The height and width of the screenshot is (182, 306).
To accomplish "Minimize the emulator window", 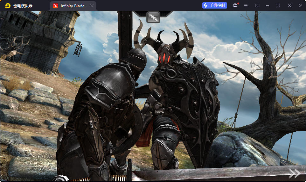I will point(268,5).
